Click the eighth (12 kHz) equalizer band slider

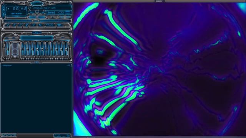click(57, 49)
